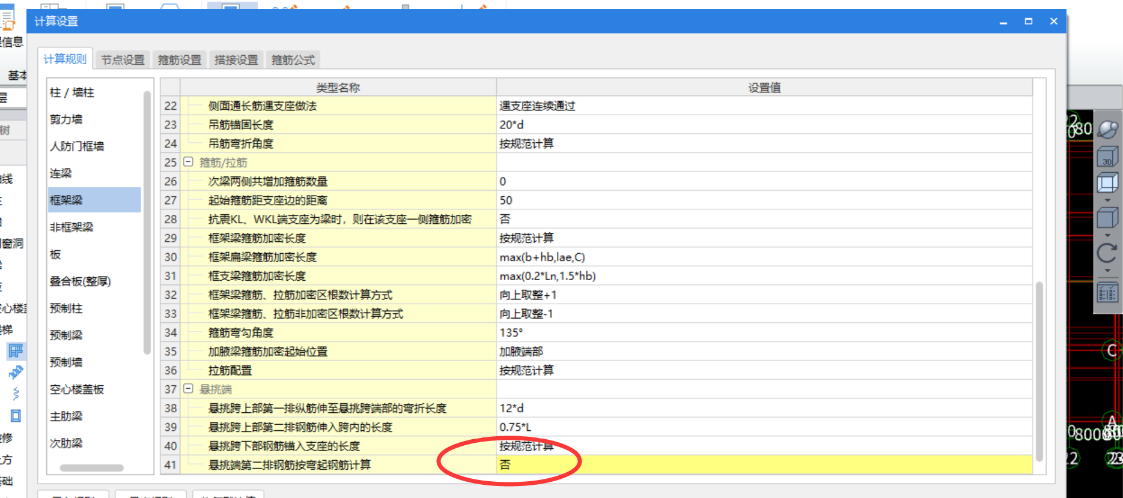Open the grid list icon in right toolbar
Viewport: 1123px width, 498px height.
tap(1107, 293)
